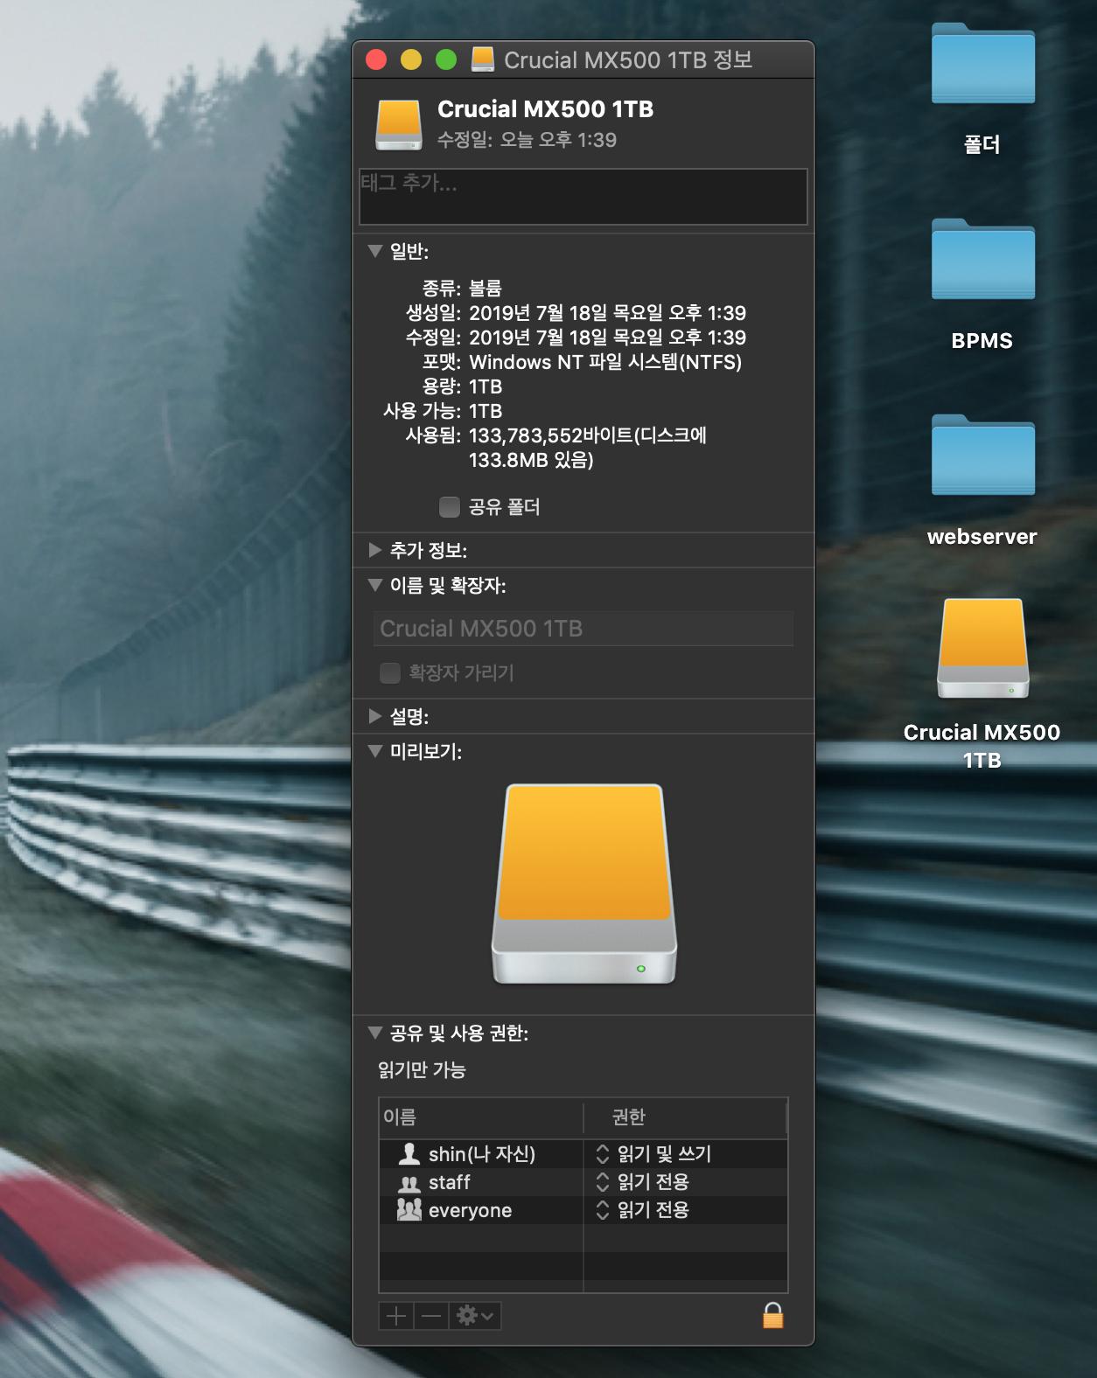Click the everyone group icon
Viewport: 1097px width, 1378px height.
pyautogui.click(x=409, y=1210)
